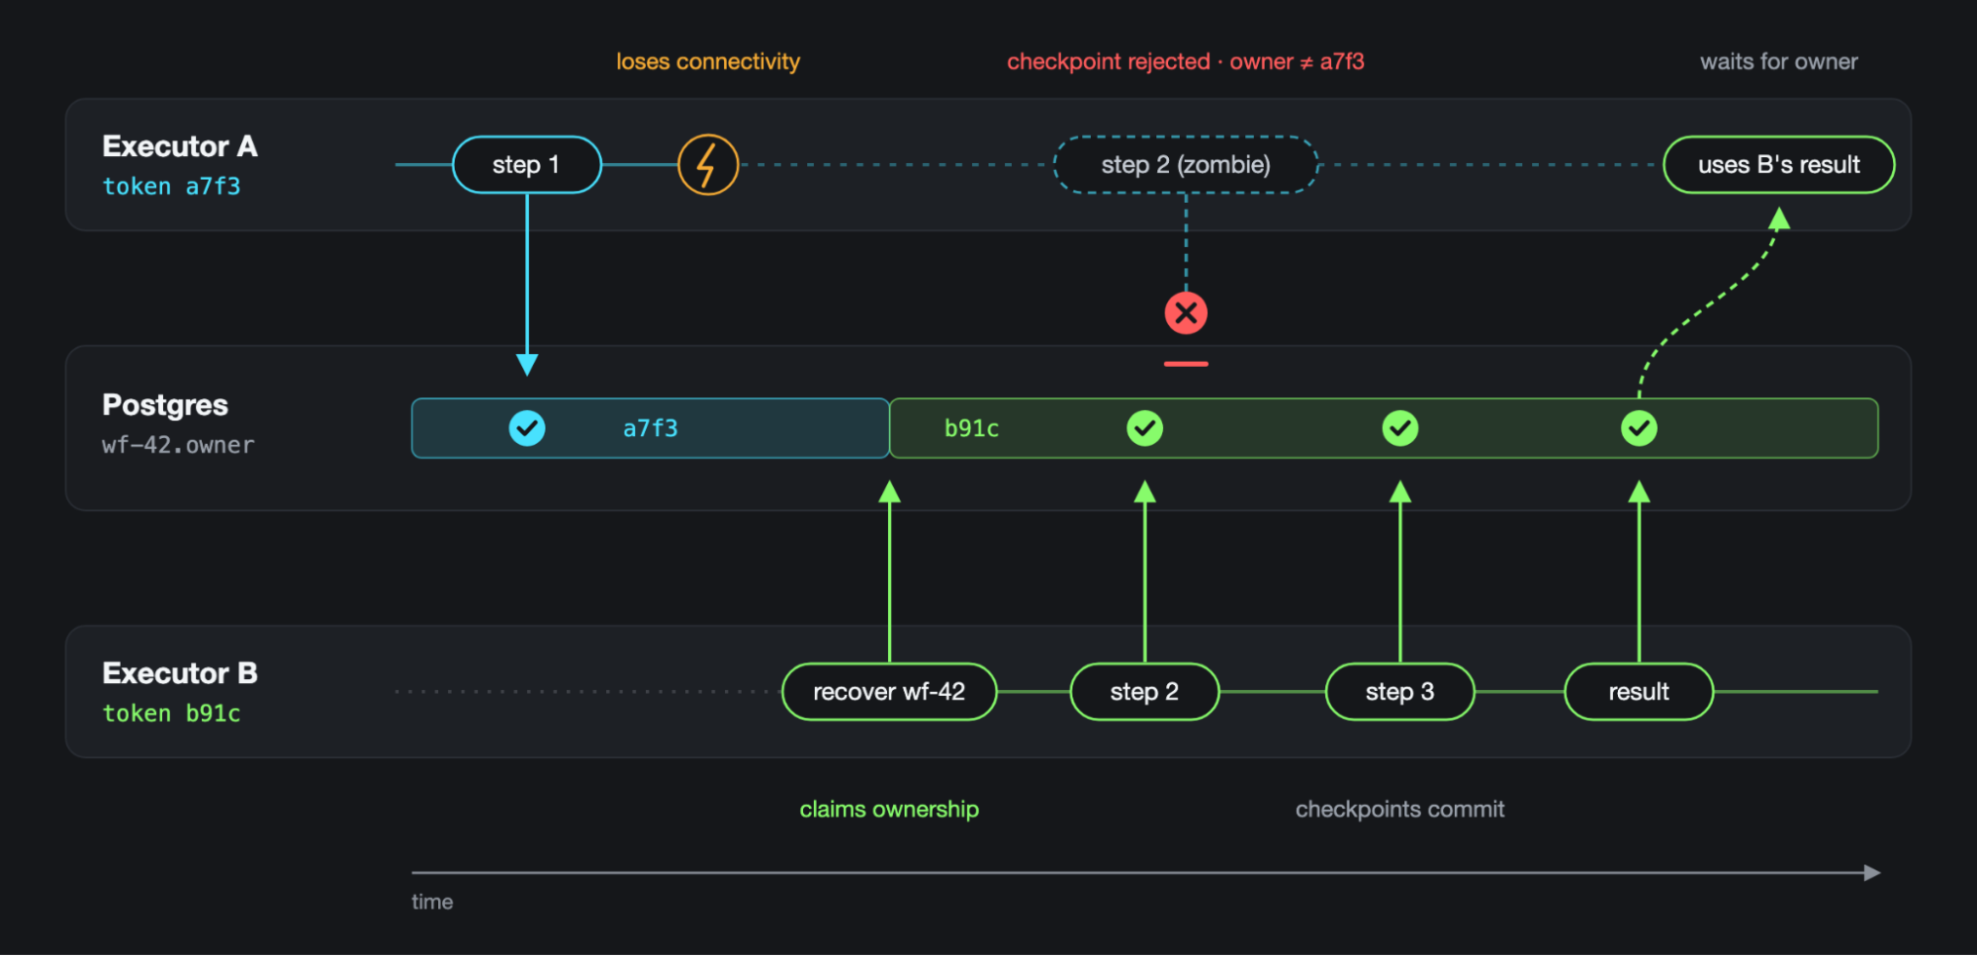Select the step 3 node
This screenshot has width=1977, height=956.
click(x=1400, y=692)
